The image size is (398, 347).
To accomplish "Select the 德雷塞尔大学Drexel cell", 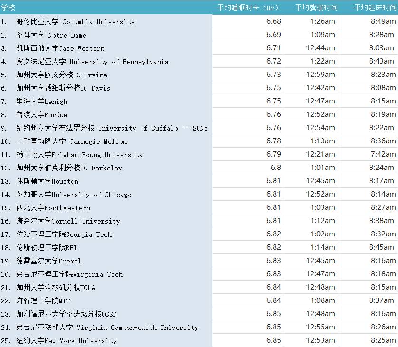I will click(x=49, y=261).
